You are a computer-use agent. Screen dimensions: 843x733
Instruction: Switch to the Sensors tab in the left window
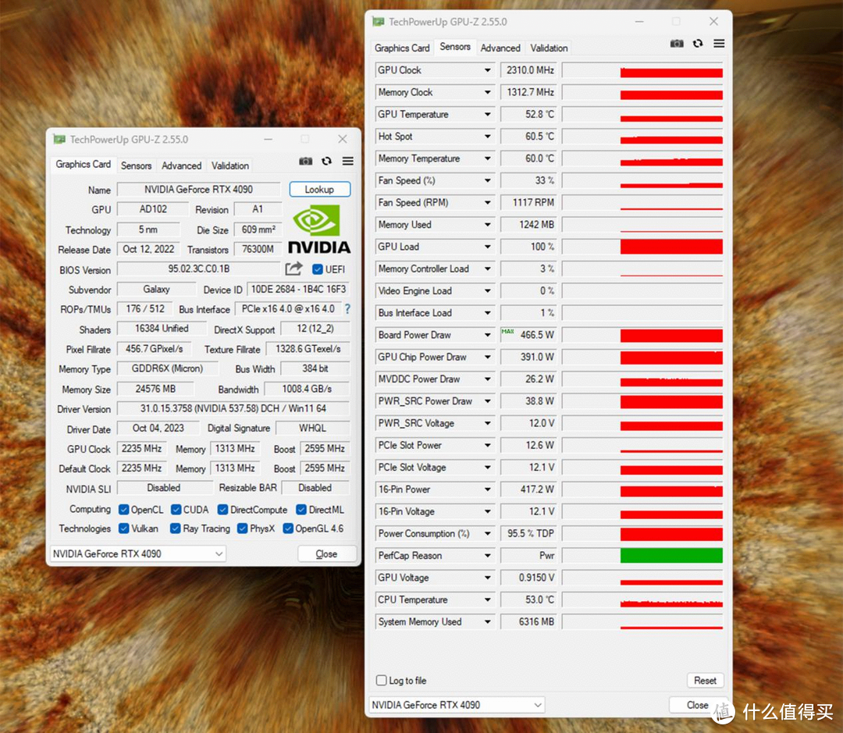[x=136, y=165]
